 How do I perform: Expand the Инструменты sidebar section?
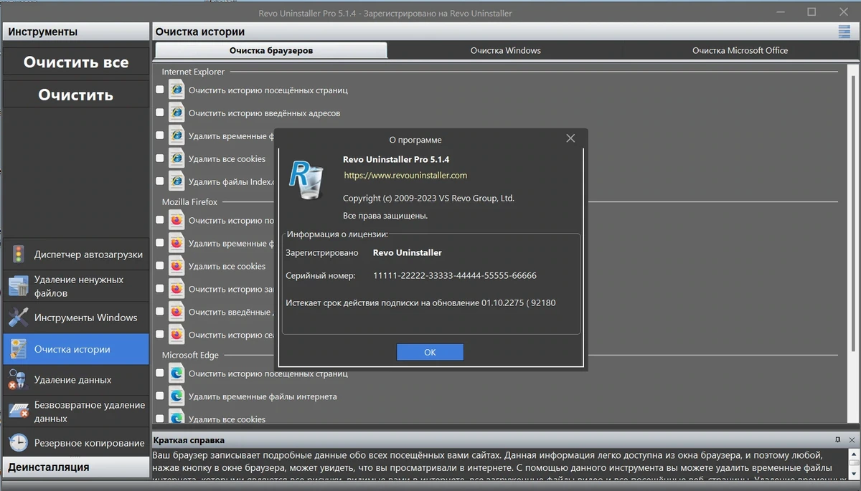click(x=75, y=32)
